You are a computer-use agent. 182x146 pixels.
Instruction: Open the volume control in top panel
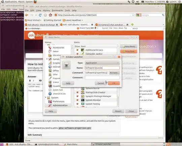point(138,2)
